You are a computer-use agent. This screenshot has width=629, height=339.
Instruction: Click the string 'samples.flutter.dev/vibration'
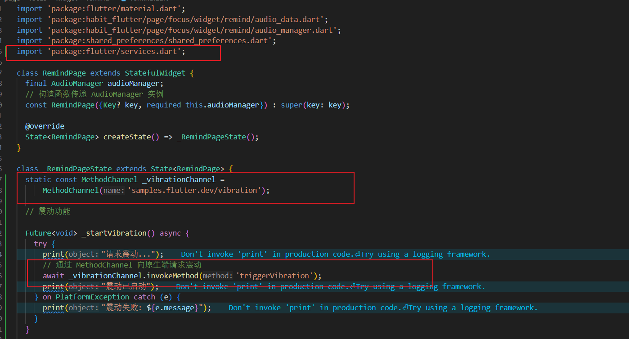[x=194, y=190]
